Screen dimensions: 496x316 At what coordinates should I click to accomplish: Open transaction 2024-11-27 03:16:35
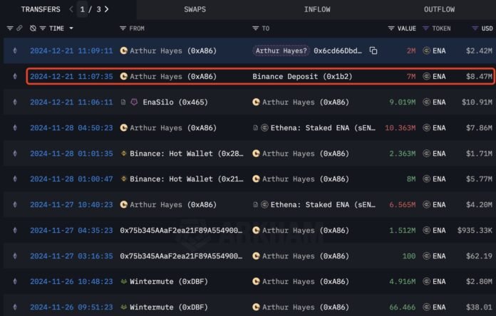(71, 256)
